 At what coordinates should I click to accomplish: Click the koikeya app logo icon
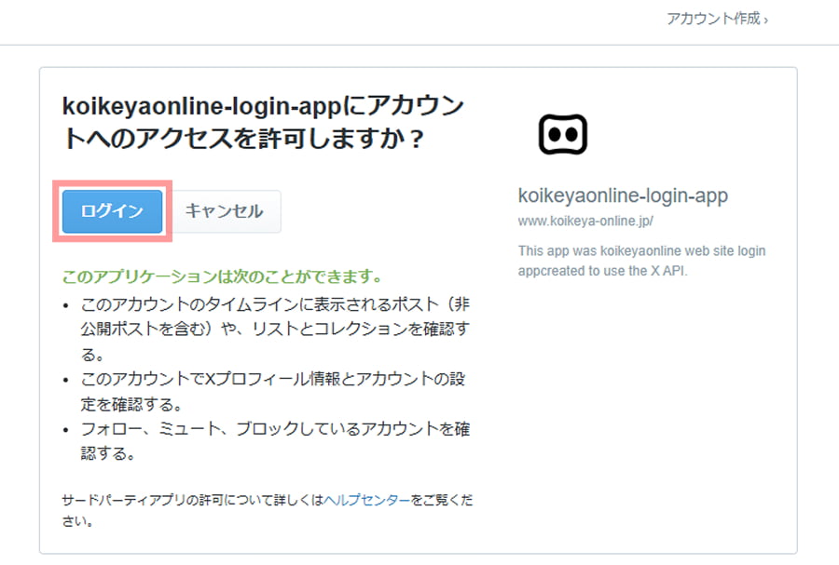click(x=563, y=135)
